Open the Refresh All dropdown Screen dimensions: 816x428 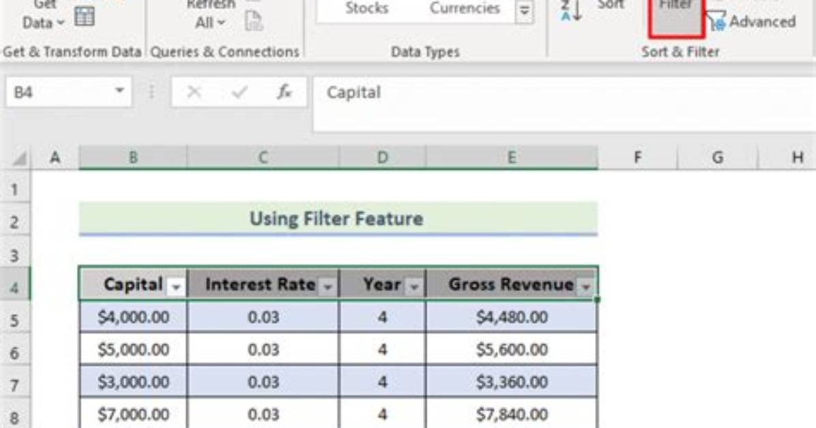[x=210, y=14]
